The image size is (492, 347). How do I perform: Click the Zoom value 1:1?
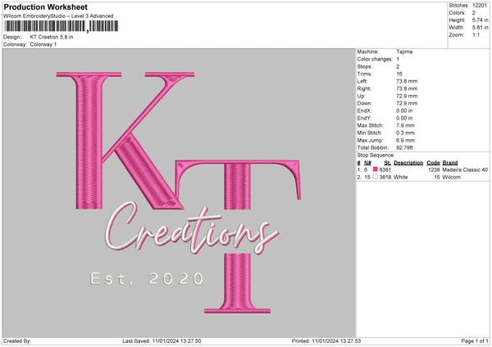point(476,34)
